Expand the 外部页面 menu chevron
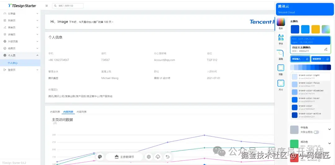Viewport: 335px width, 165px height. [x=37, y=41]
